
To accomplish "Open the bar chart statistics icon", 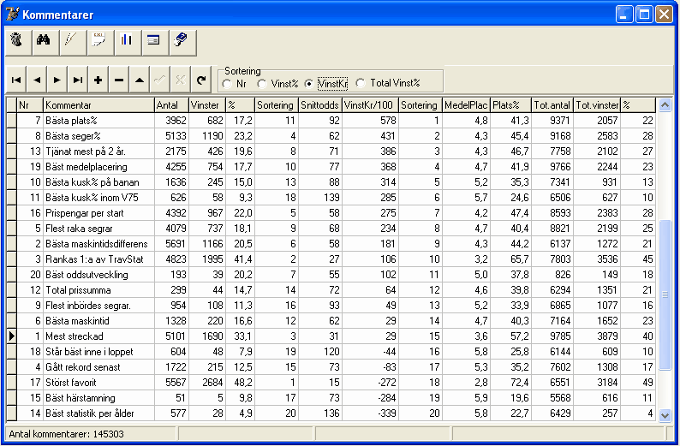I will click(x=128, y=43).
